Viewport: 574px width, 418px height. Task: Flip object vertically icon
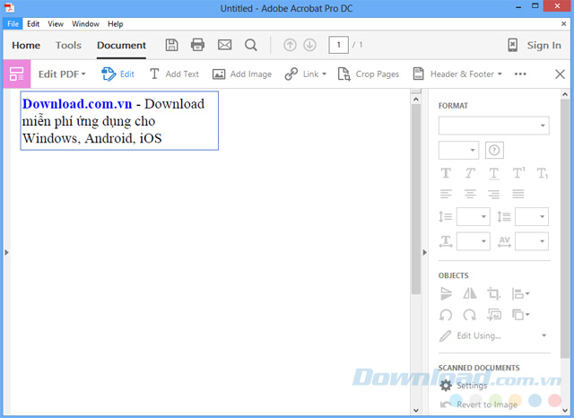(446, 293)
